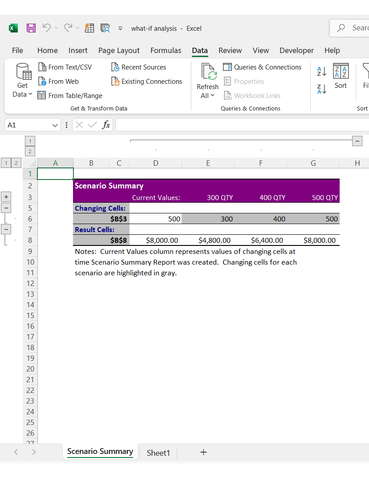Open the Formulas tab

(x=166, y=50)
